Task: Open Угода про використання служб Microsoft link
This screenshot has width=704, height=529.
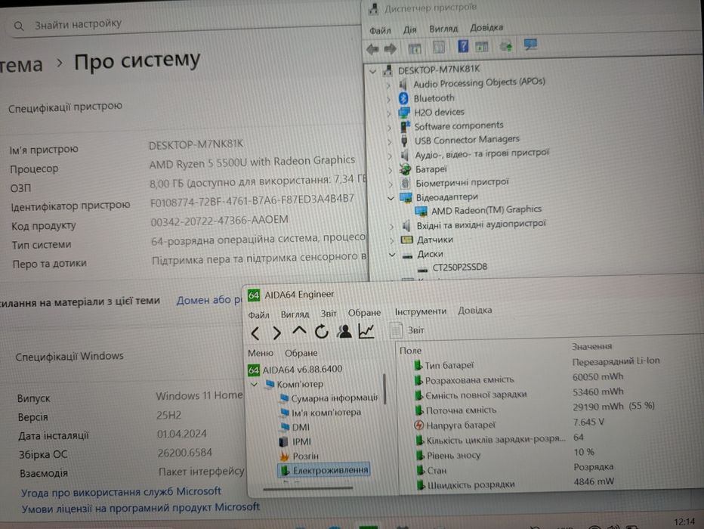Action: coord(121,492)
